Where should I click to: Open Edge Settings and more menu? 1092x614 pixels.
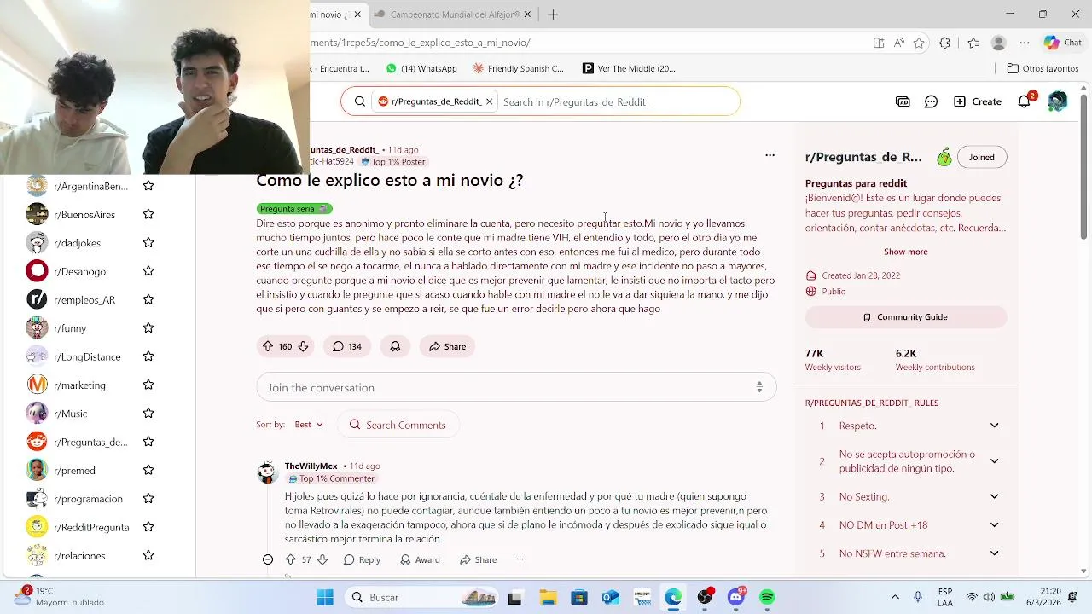click(x=1025, y=43)
